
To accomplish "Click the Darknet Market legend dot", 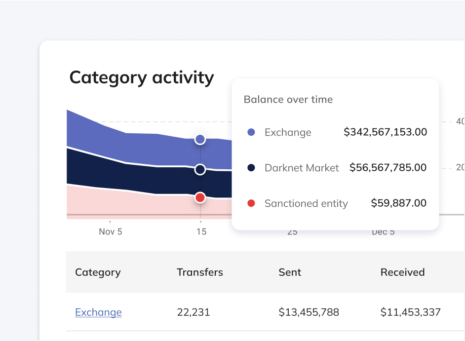I will (251, 168).
